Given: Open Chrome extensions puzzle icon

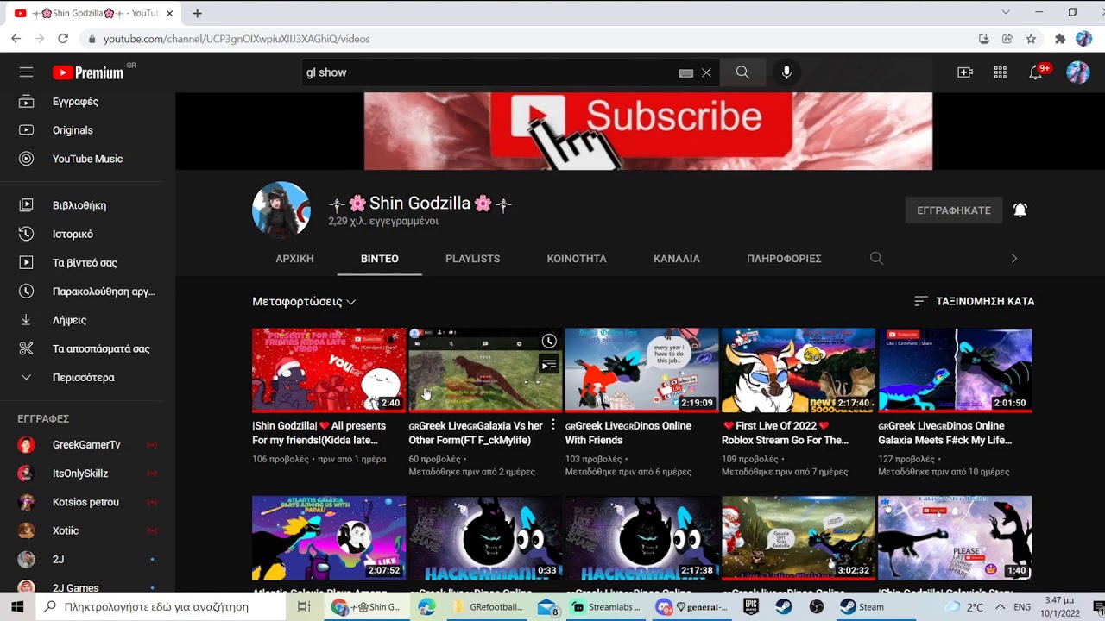Looking at the screenshot, I should click(x=1060, y=39).
